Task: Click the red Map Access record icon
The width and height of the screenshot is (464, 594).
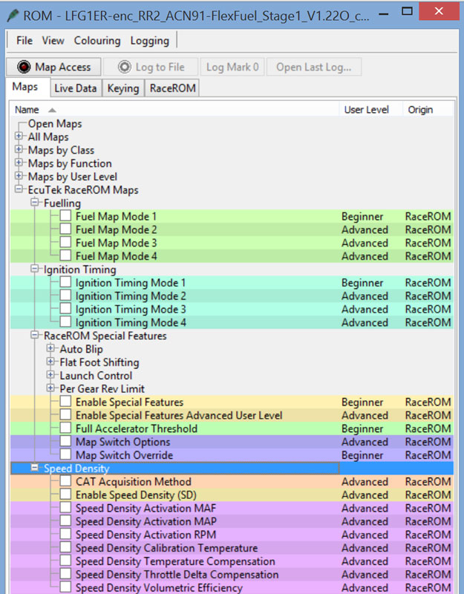Action: pyautogui.click(x=24, y=67)
